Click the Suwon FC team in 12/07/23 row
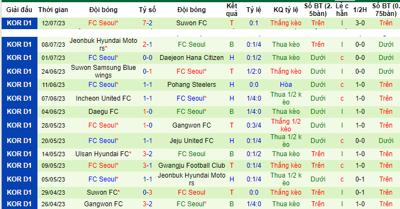The width and height of the screenshot is (400, 209). coord(191,23)
